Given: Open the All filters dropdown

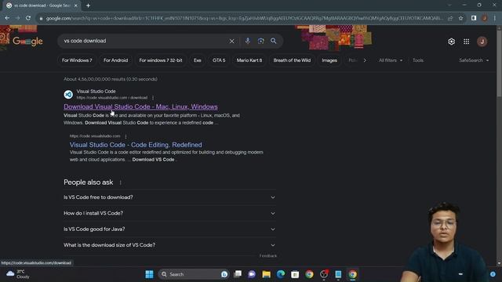Looking at the screenshot, I should [391, 60].
